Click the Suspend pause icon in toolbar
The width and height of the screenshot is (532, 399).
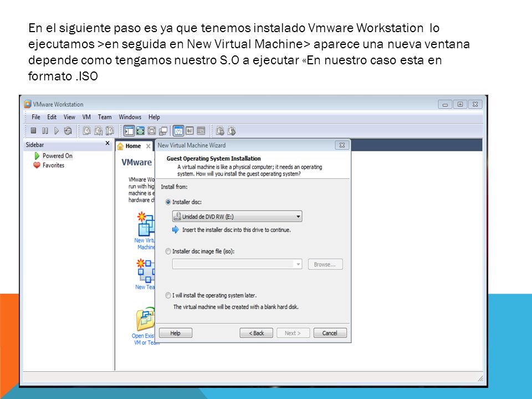click(x=45, y=131)
